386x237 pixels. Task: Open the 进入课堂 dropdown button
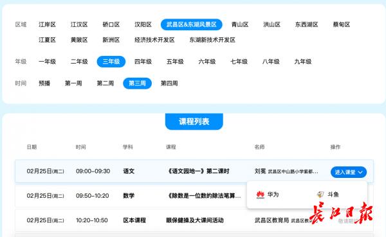coord(349,172)
